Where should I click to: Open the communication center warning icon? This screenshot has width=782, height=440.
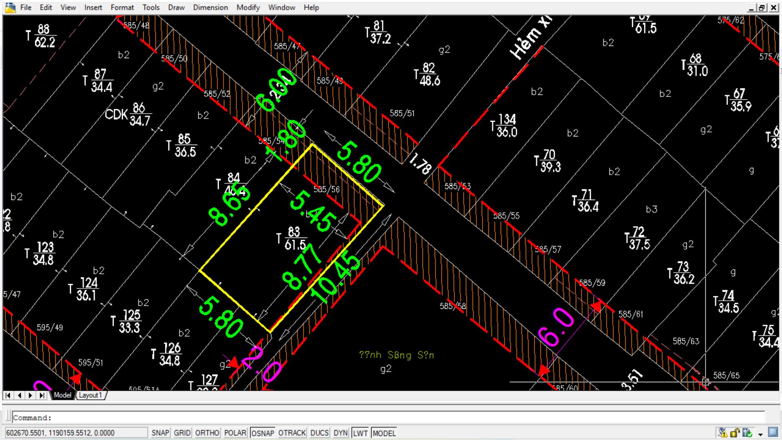[723, 433]
